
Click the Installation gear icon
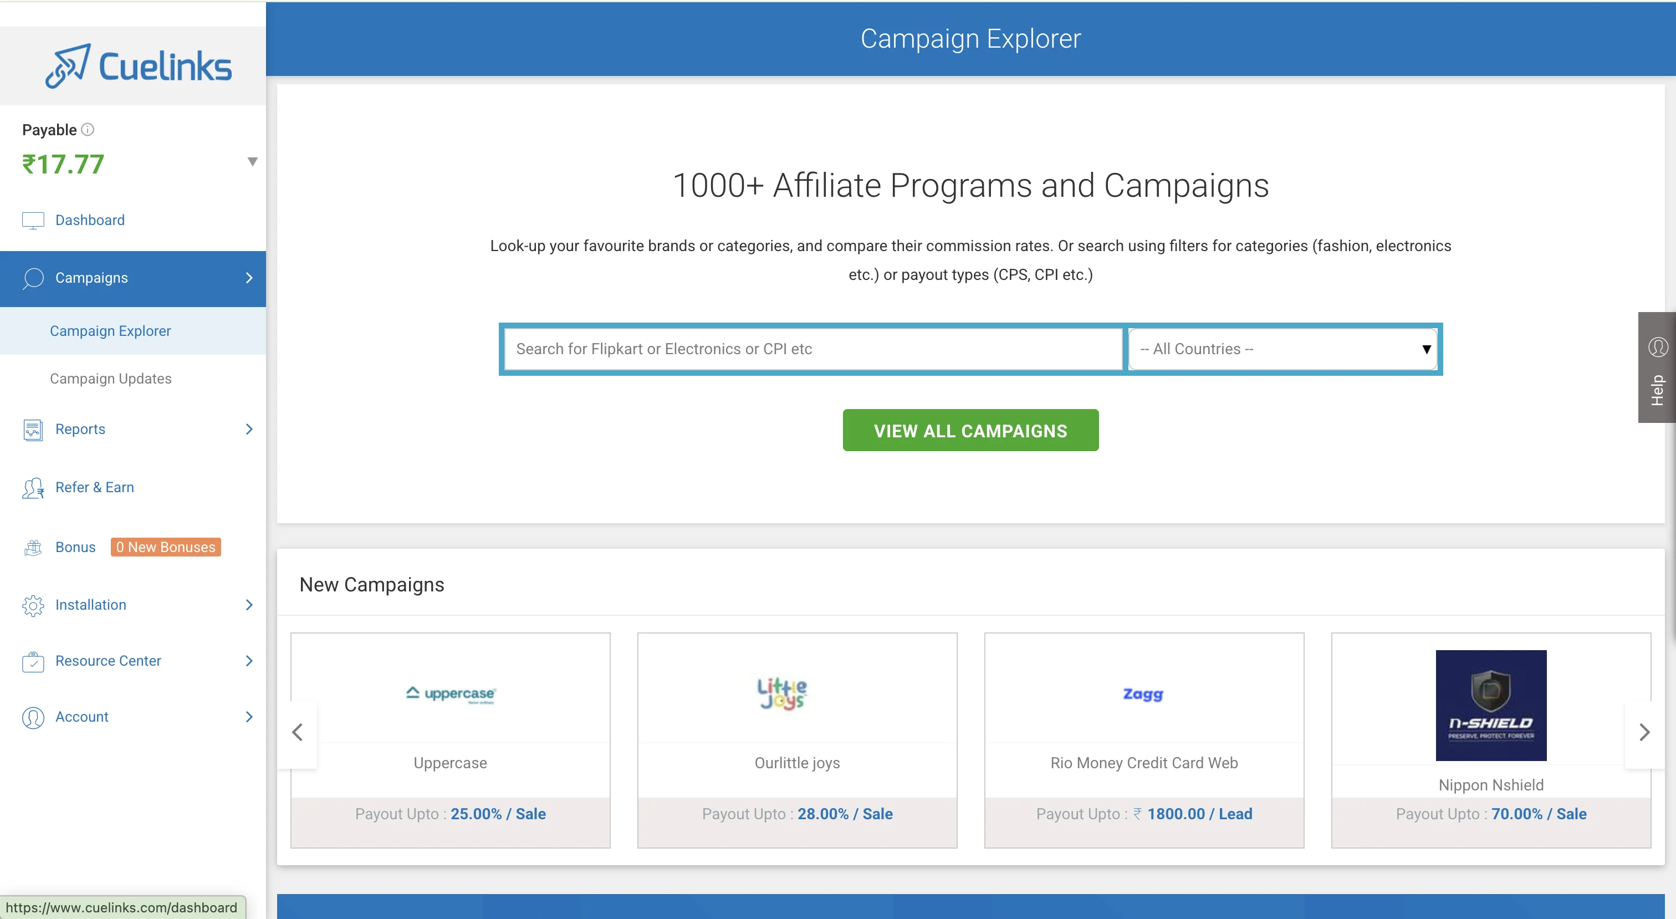tap(33, 605)
